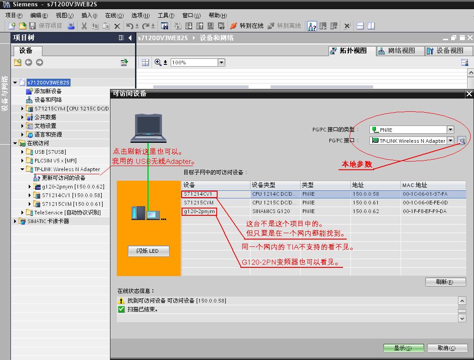Viewport: 474px width, 360px height.
Task: Collapse the s71200V3WEB2S project node
Action: 15,82
